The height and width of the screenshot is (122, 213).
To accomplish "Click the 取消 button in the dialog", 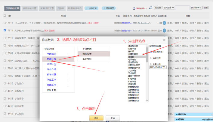I will [x=113, y=118].
